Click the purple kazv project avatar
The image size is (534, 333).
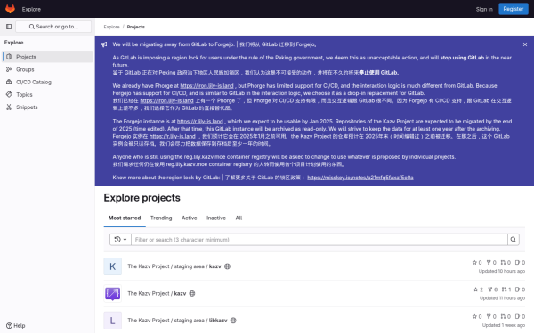coord(113,293)
